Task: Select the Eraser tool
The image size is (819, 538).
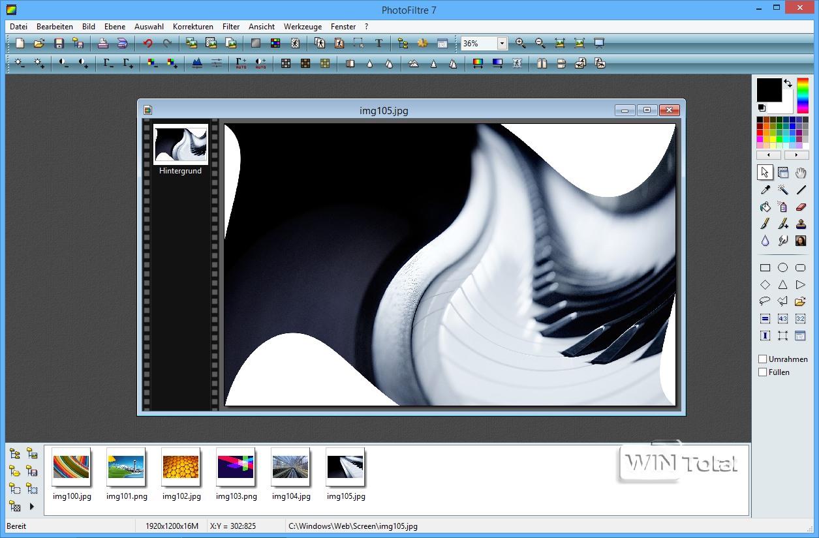Action: coord(801,207)
